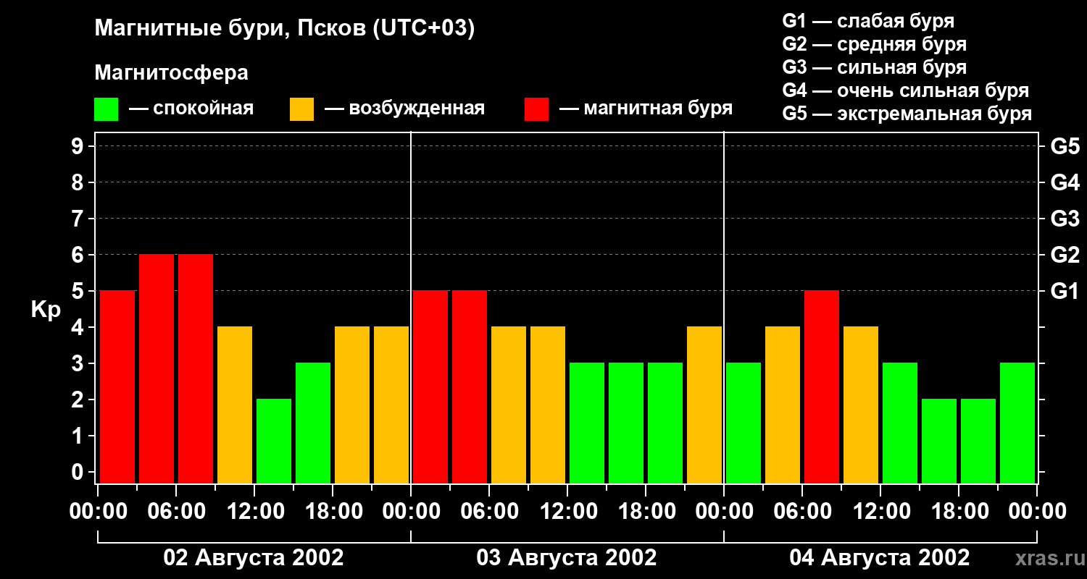Click the 06:00–09:00 red bar on 02 Августа
The height and width of the screenshot is (579, 1087).
click(196, 368)
